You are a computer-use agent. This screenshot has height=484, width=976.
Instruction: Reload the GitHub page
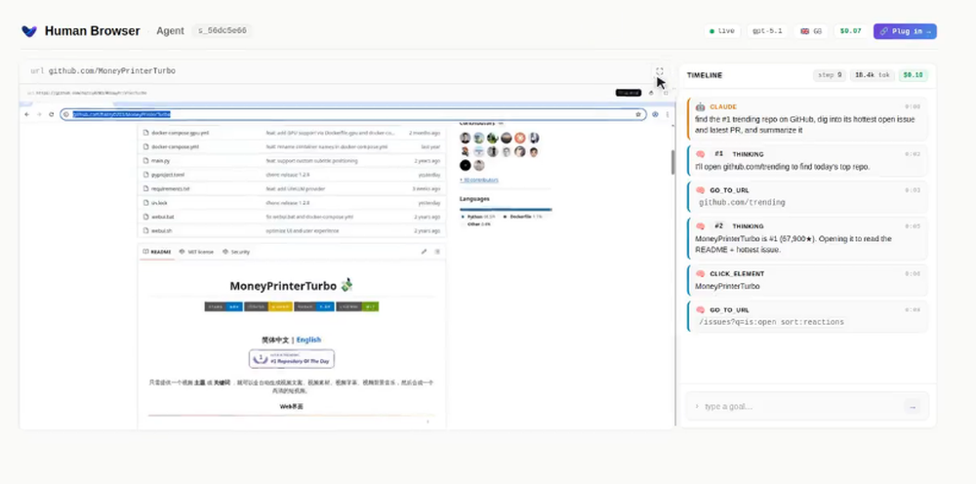51,114
